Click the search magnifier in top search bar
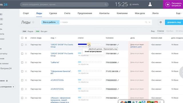 pos(106,5)
